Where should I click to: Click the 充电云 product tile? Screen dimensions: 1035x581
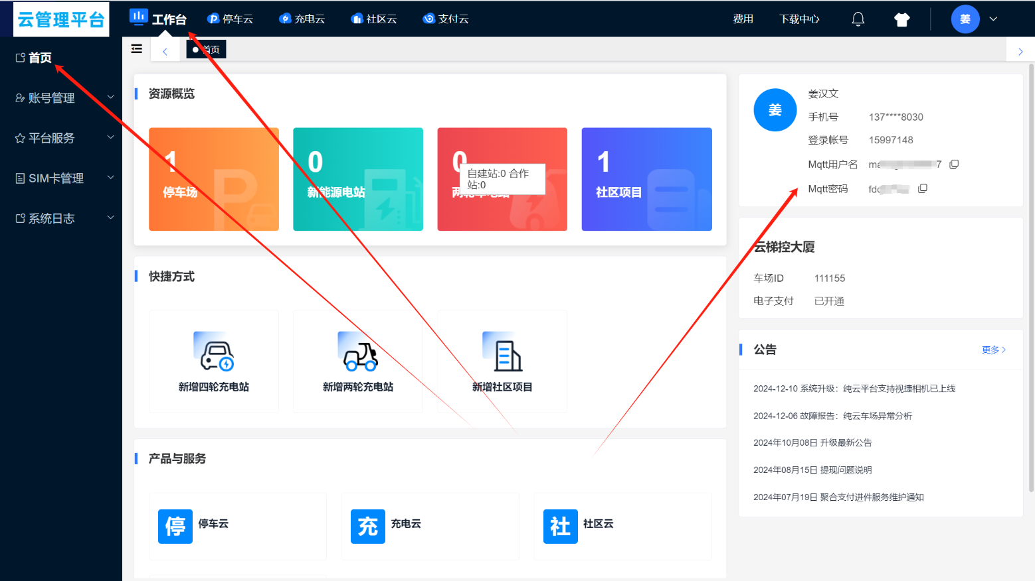coord(430,526)
